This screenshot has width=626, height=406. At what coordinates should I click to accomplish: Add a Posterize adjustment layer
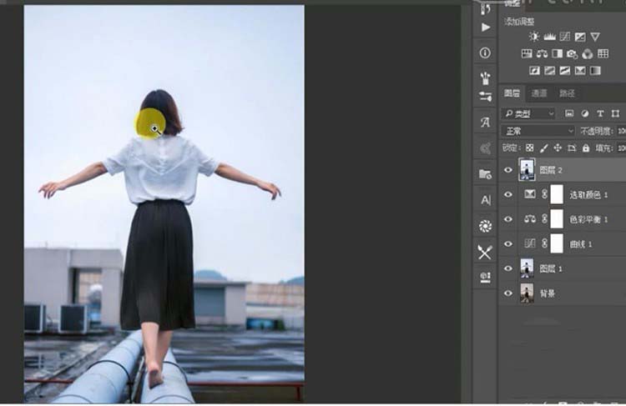pos(549,71)
